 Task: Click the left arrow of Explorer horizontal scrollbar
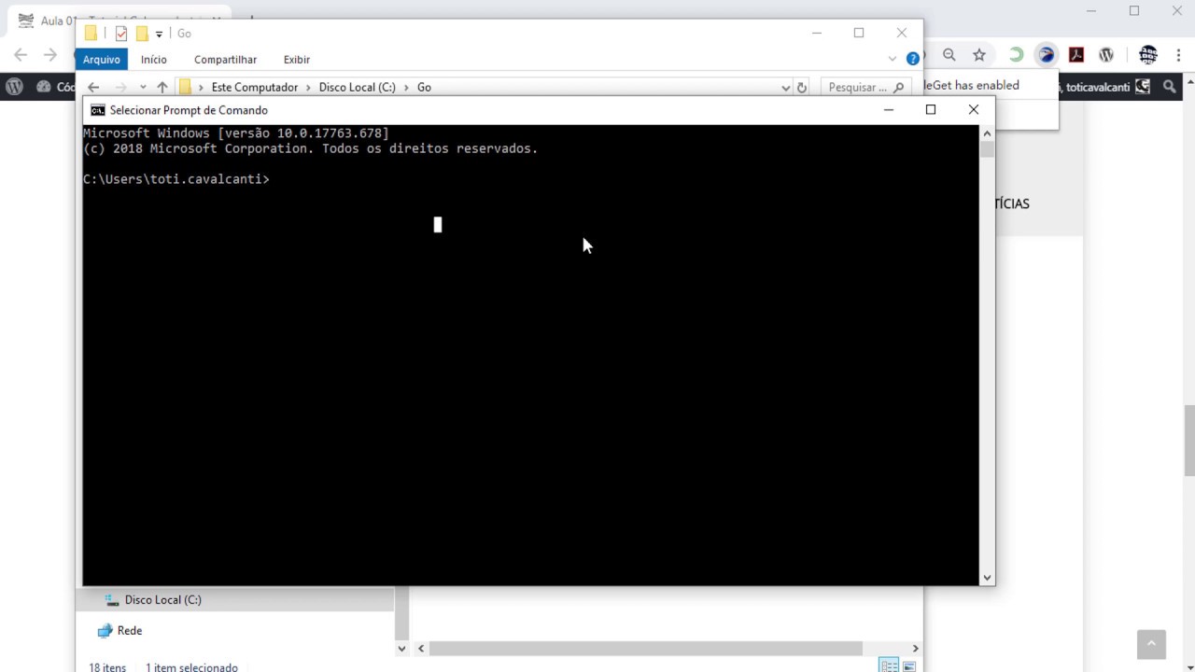coord(421,648)
